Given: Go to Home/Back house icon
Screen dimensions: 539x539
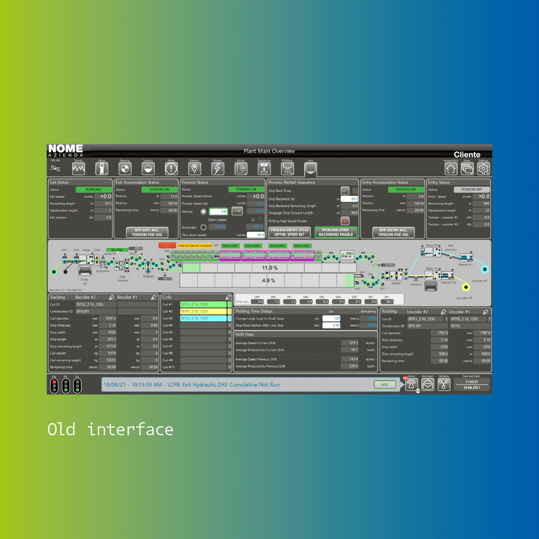Looking at the screenshot, I should (x=451, y=168).
